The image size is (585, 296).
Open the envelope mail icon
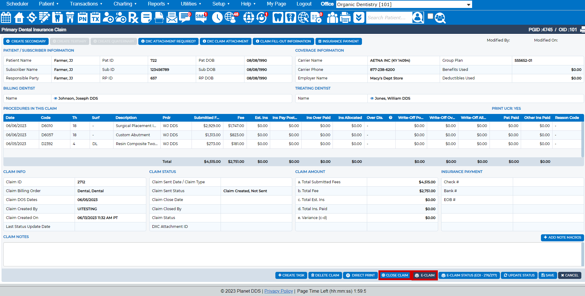(172, 17)
